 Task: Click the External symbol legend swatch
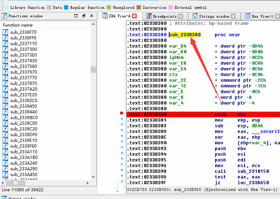coord(171,7)
